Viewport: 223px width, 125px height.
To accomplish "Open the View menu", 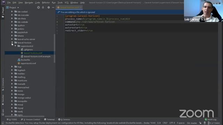I will 21,2.
